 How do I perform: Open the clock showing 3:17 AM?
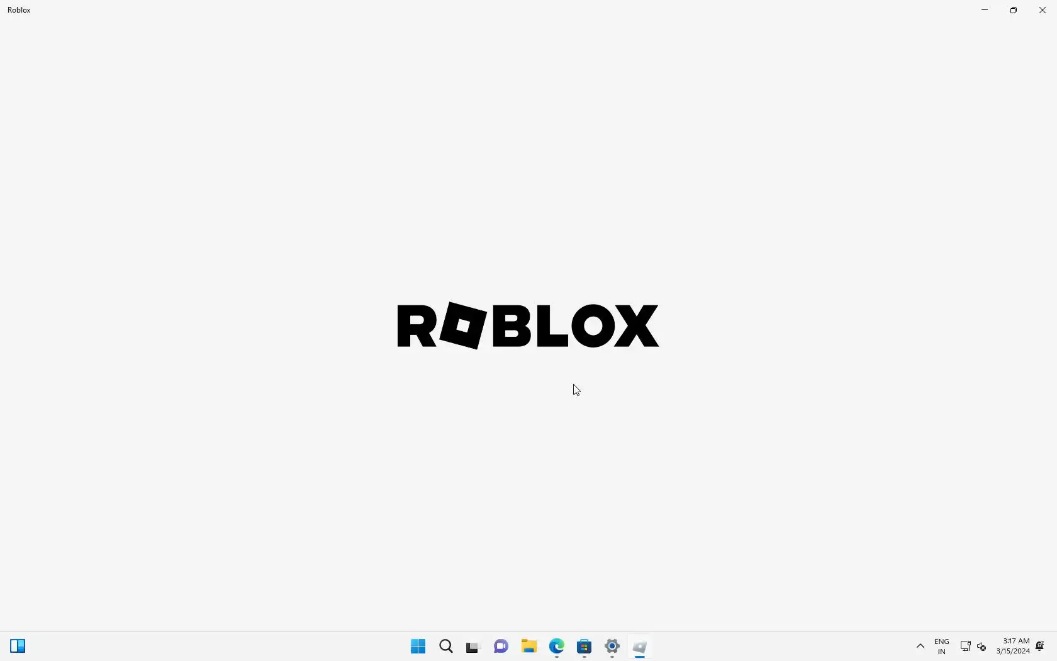coord(1013,647)
